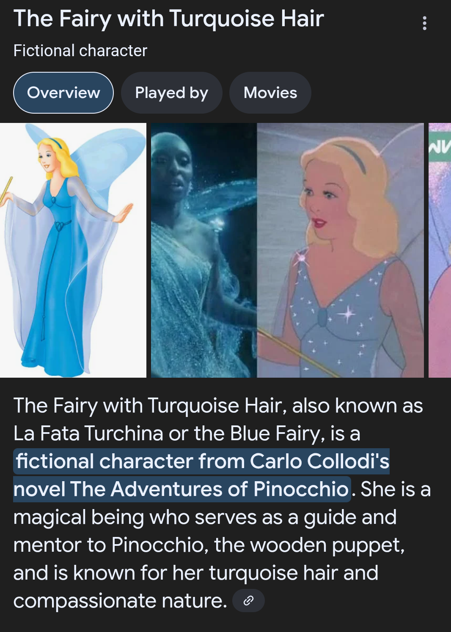Click the green badge on the last image
This screenshot has width=451, height=632.
pyautogui.click(x=440, y=146)
